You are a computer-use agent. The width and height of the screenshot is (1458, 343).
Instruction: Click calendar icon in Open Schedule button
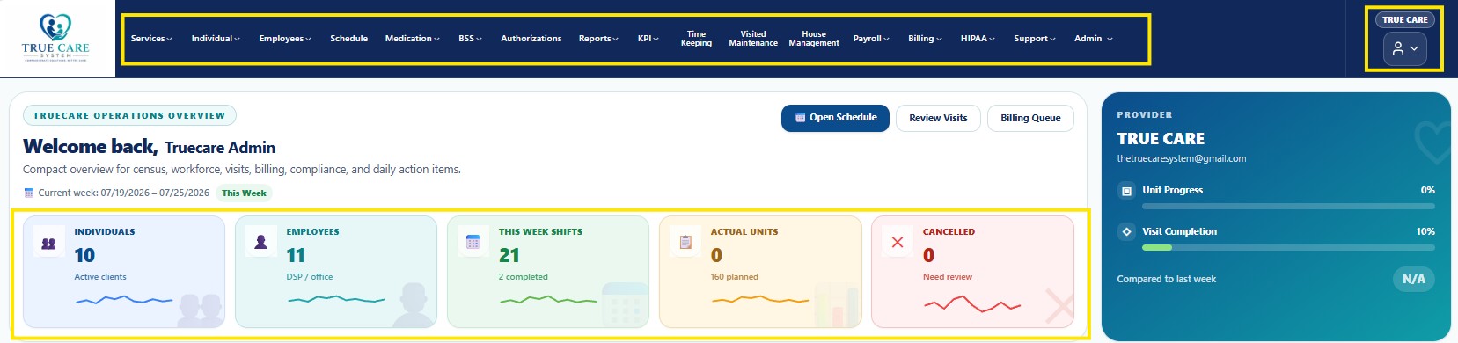point(800,117)
